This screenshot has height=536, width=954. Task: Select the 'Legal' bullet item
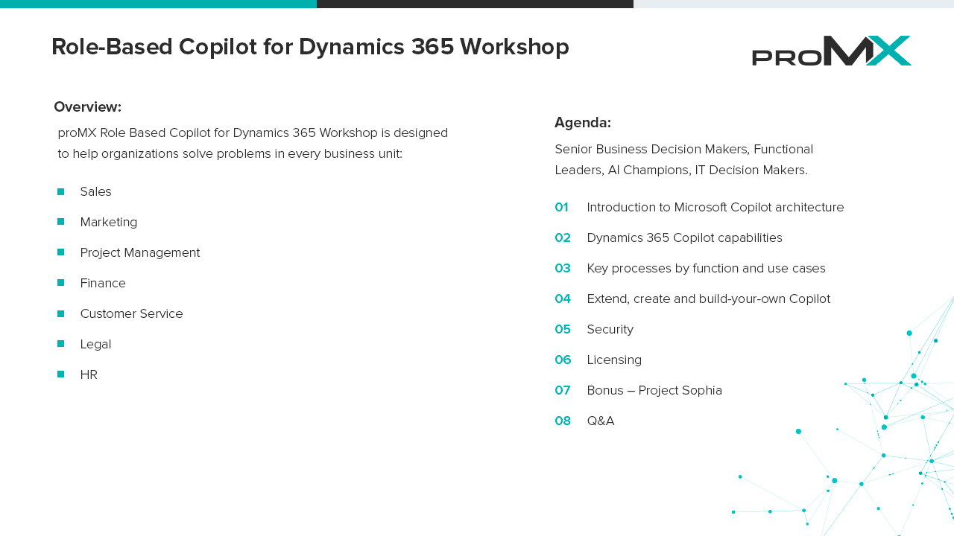point(95,344)
